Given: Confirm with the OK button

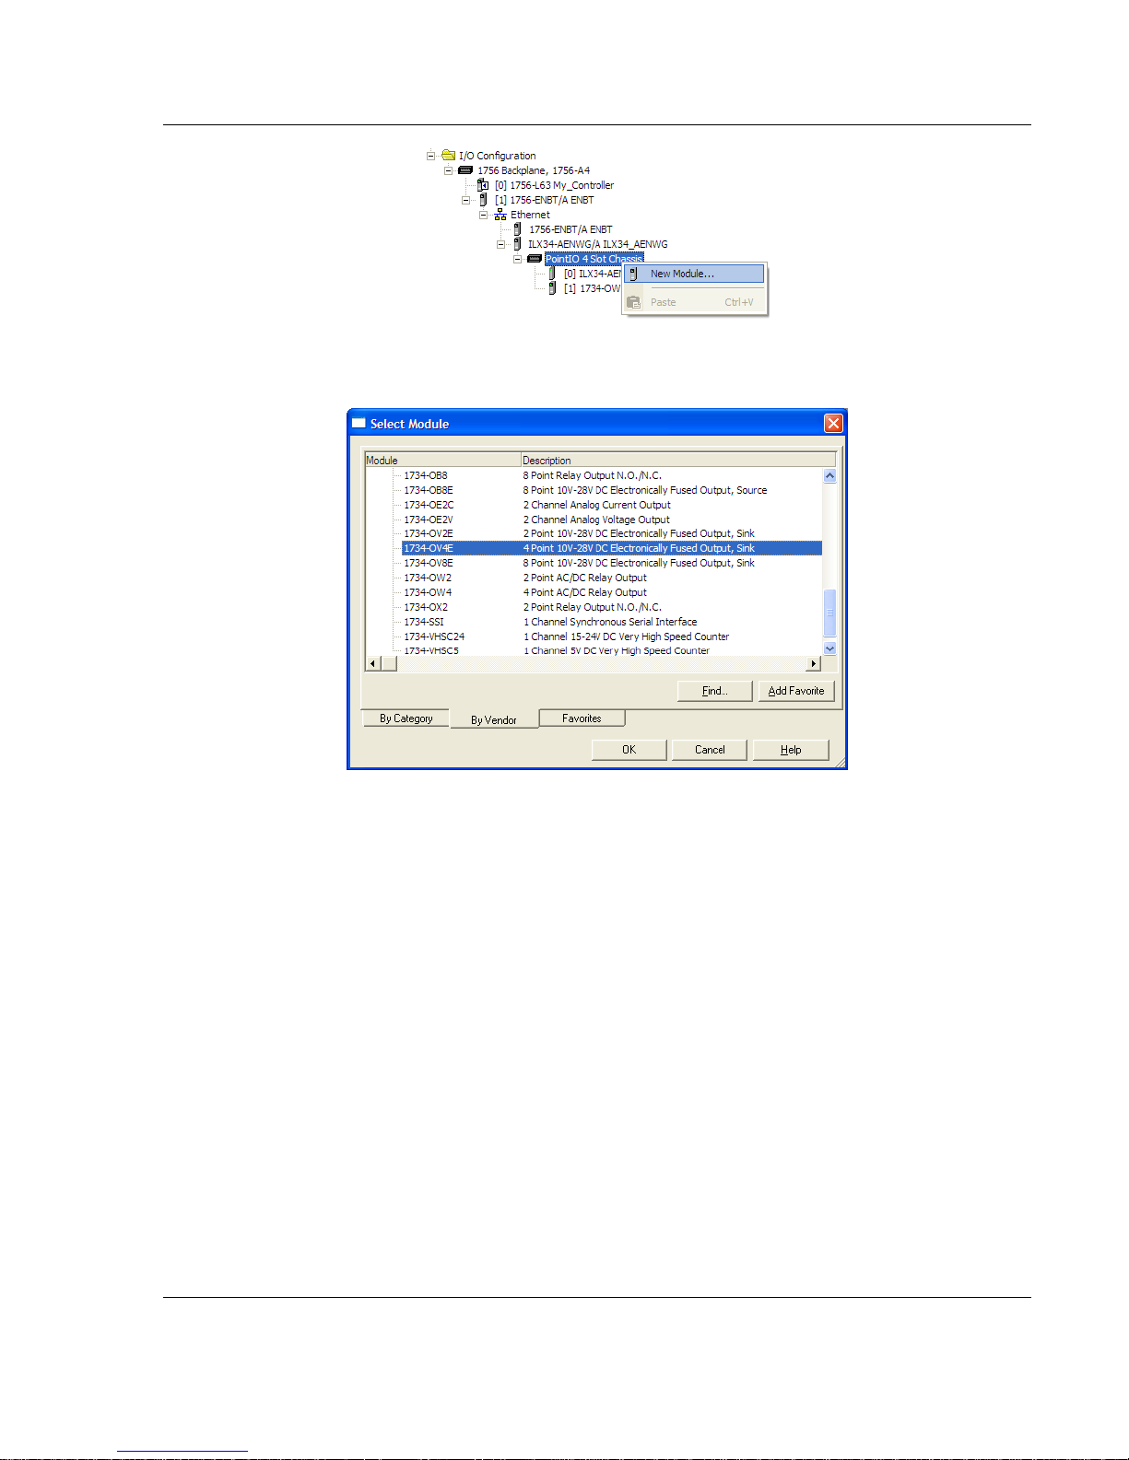Looking at the screenshot, I should pos(629,750).
